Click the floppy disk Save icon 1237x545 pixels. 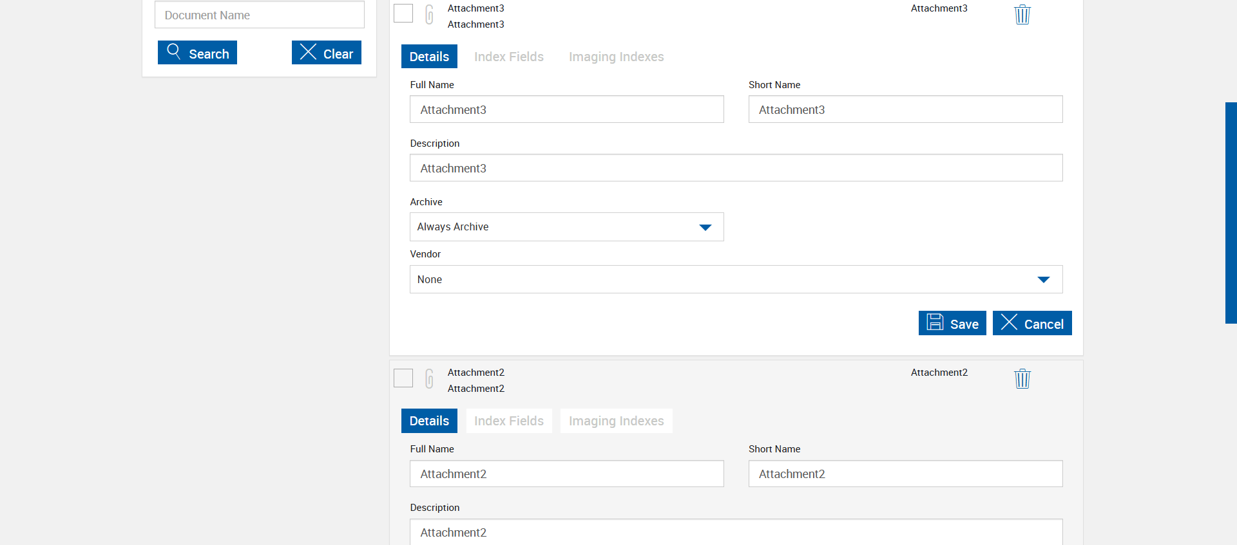pyautogui.click(x=935, y=322)
